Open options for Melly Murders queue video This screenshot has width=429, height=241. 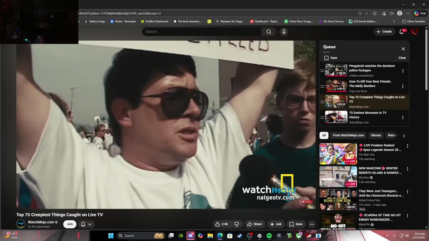pos(403,86)
